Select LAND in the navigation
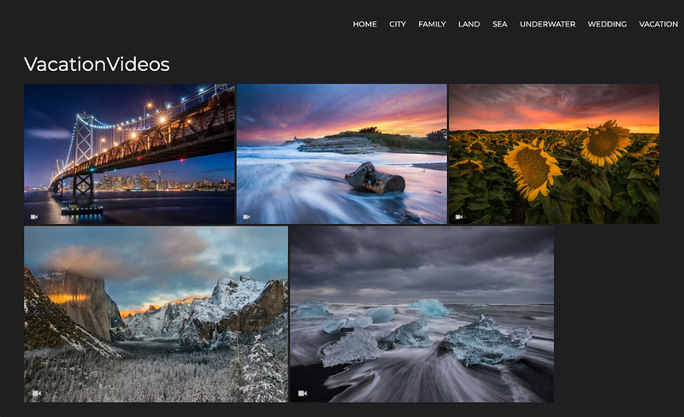Viewport: 684px width, 417px height. (x=469, y=24)
